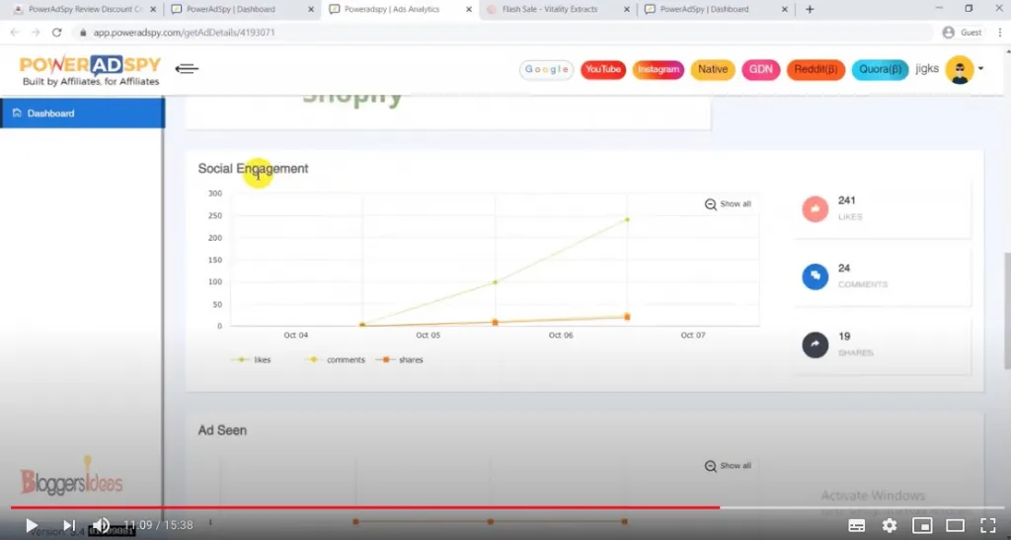This screenshot has height=540, width=1011.
Task: Open Dashboard in the left sidebar
Action: [50, 114]
